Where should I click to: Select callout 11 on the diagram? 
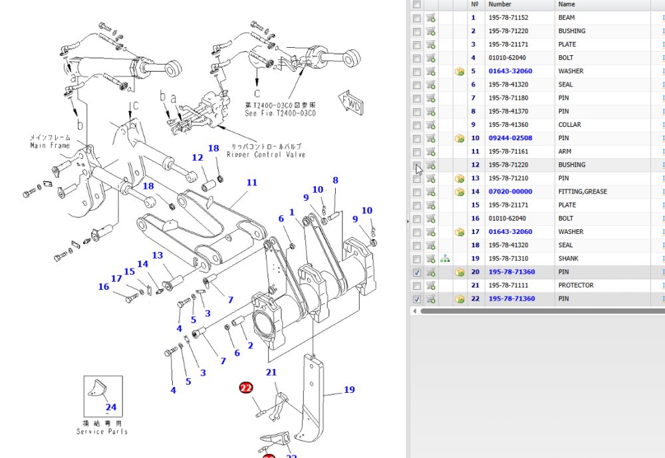[x=252, y=182]
